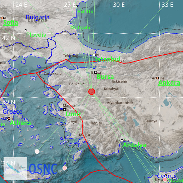Click the large red earthquake epicenter marker
Image resolution: width=183 pixels, height=183 pixels.
click(x=91, y=92)
